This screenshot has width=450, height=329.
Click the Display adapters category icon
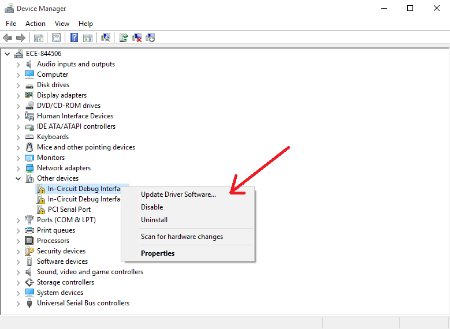click(29, 95)
